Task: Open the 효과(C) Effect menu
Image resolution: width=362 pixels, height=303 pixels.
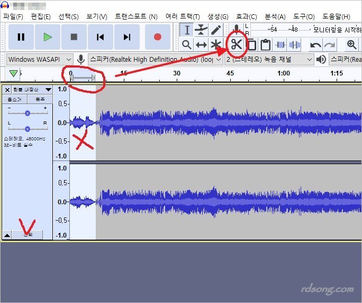Action: click(246, 16)
